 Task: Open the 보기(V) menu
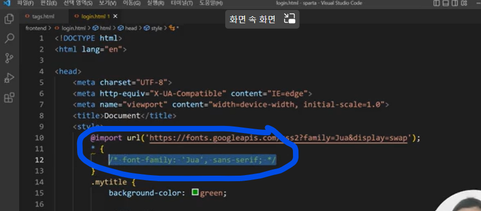point(108,3)
